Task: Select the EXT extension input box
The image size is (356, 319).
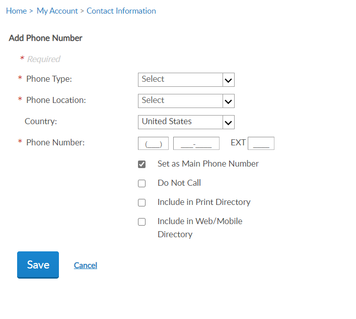Action: [261, 143]
